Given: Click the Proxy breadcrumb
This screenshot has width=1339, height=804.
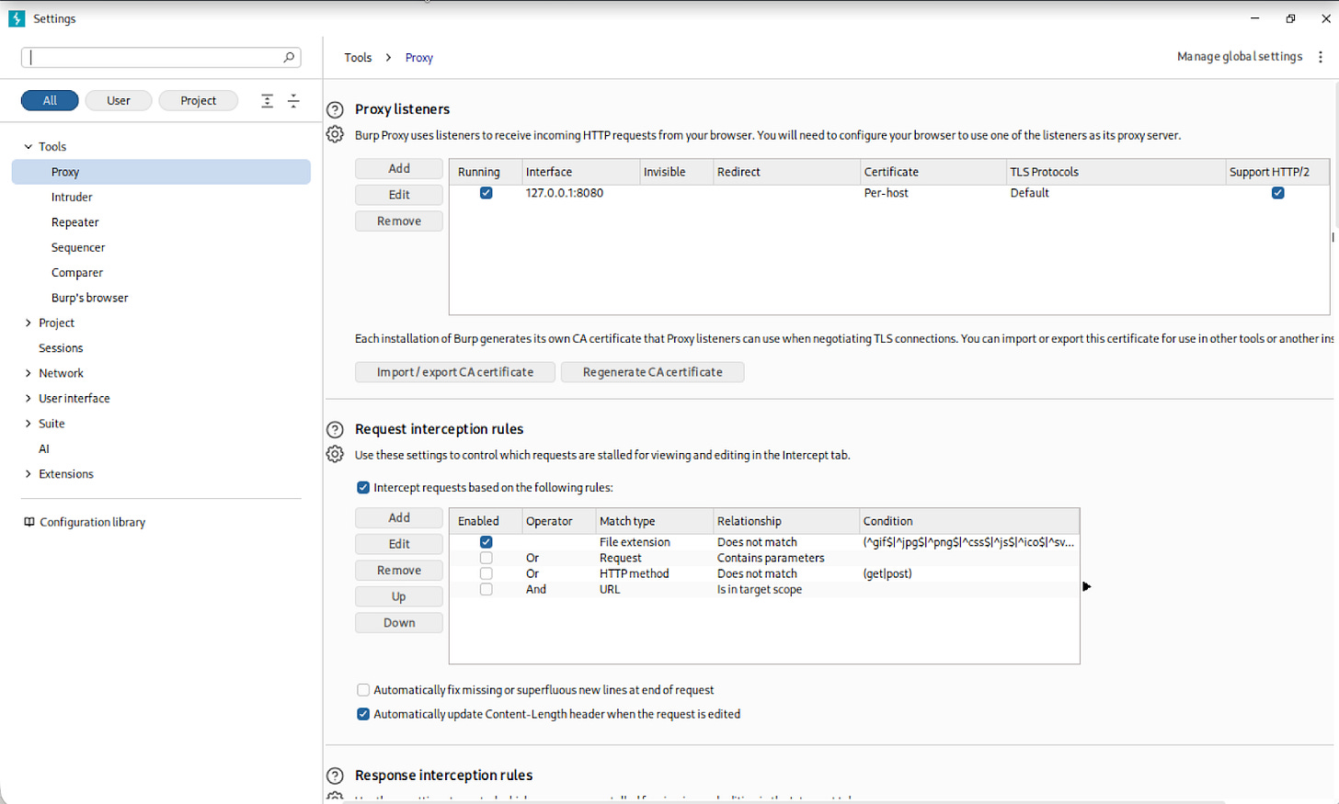Looking at the screenshot, I should coord(419,58).
